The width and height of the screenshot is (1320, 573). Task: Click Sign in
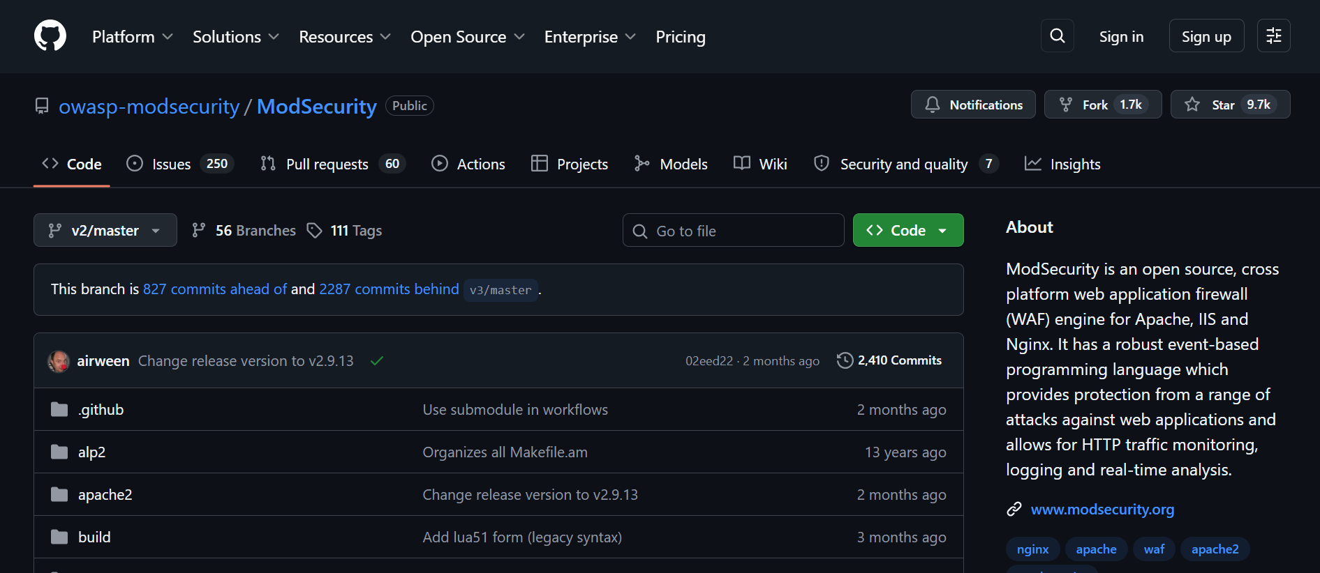[1121, 37]
